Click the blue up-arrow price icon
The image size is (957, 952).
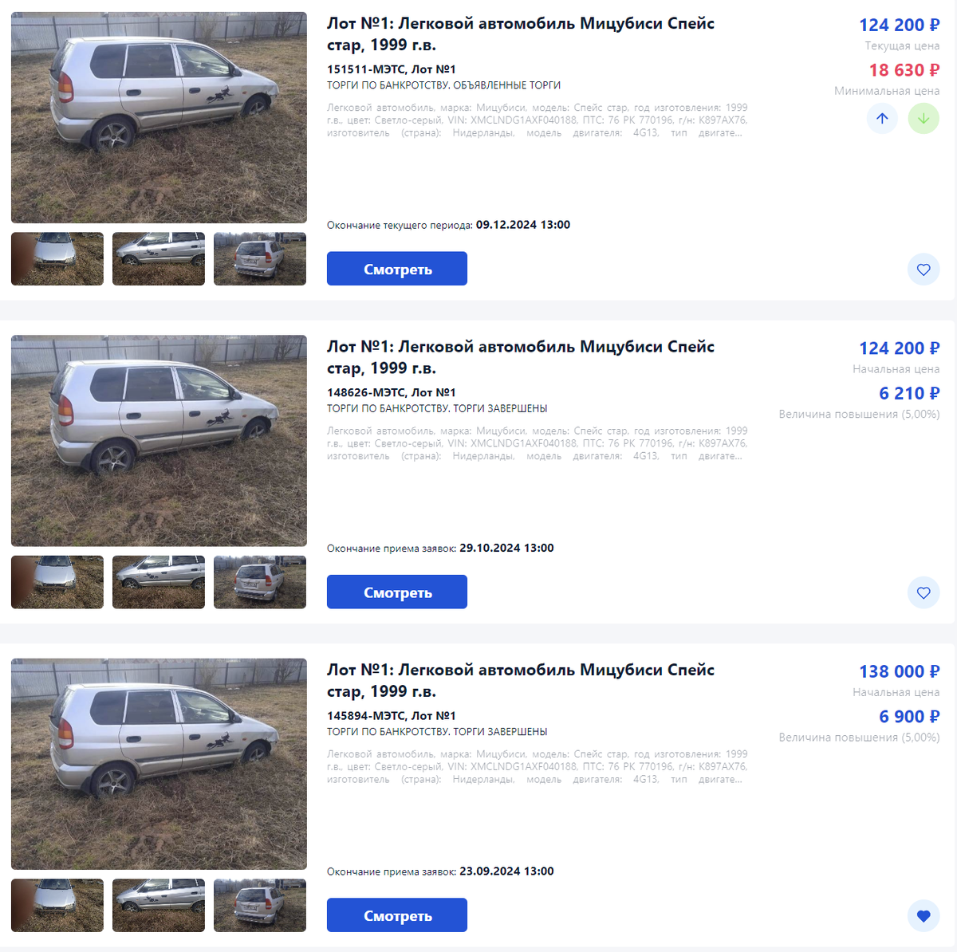882,119
